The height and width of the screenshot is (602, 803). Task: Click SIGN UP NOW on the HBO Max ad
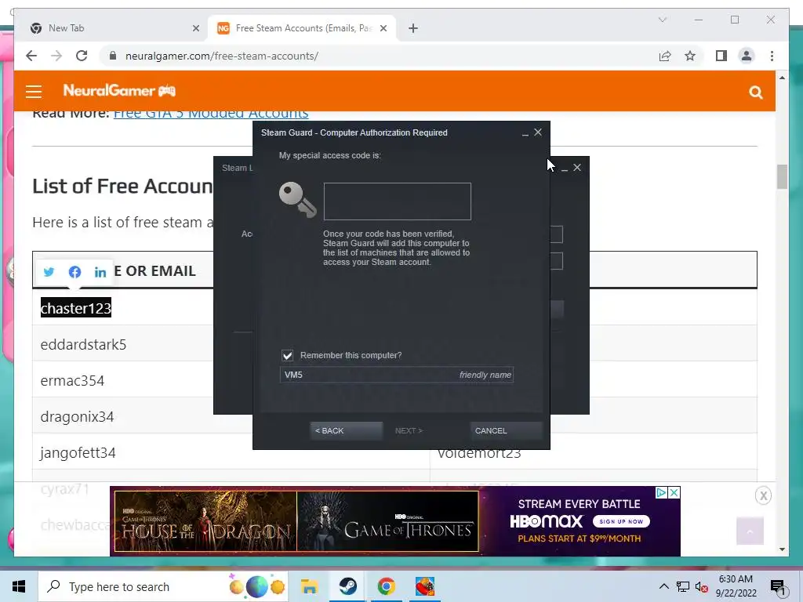click(621, 521)
